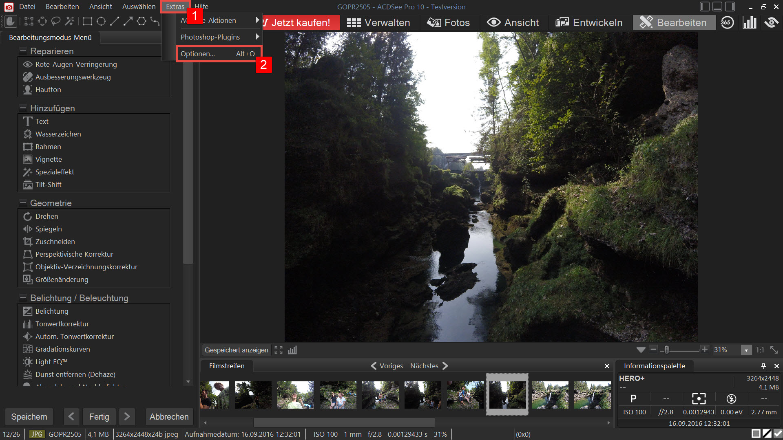Choose Optionen... from Extras menu
This screenshot has width=783, height=440.
pyautogui.click(x=218, y=54)
